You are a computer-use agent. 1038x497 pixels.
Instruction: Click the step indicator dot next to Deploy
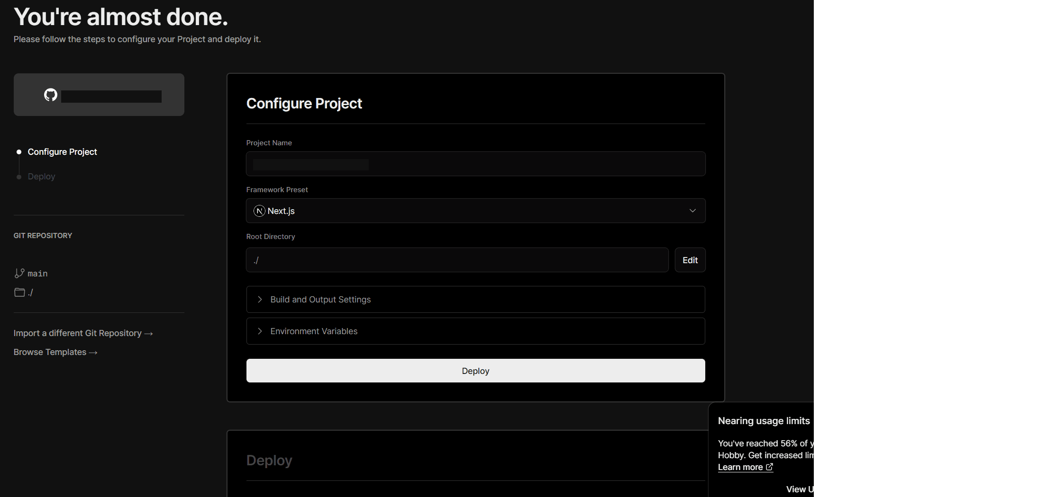point(18,177)
